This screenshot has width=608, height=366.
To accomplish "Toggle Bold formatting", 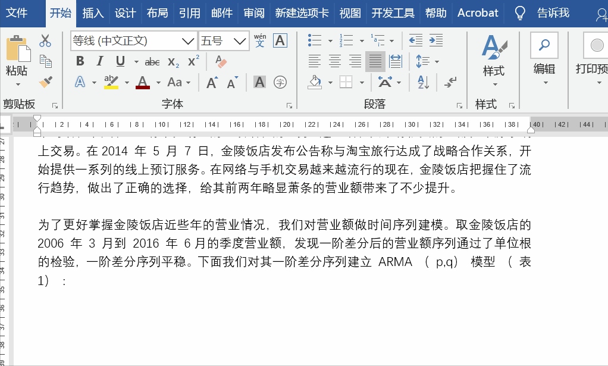I will click(x=80, y=61).
